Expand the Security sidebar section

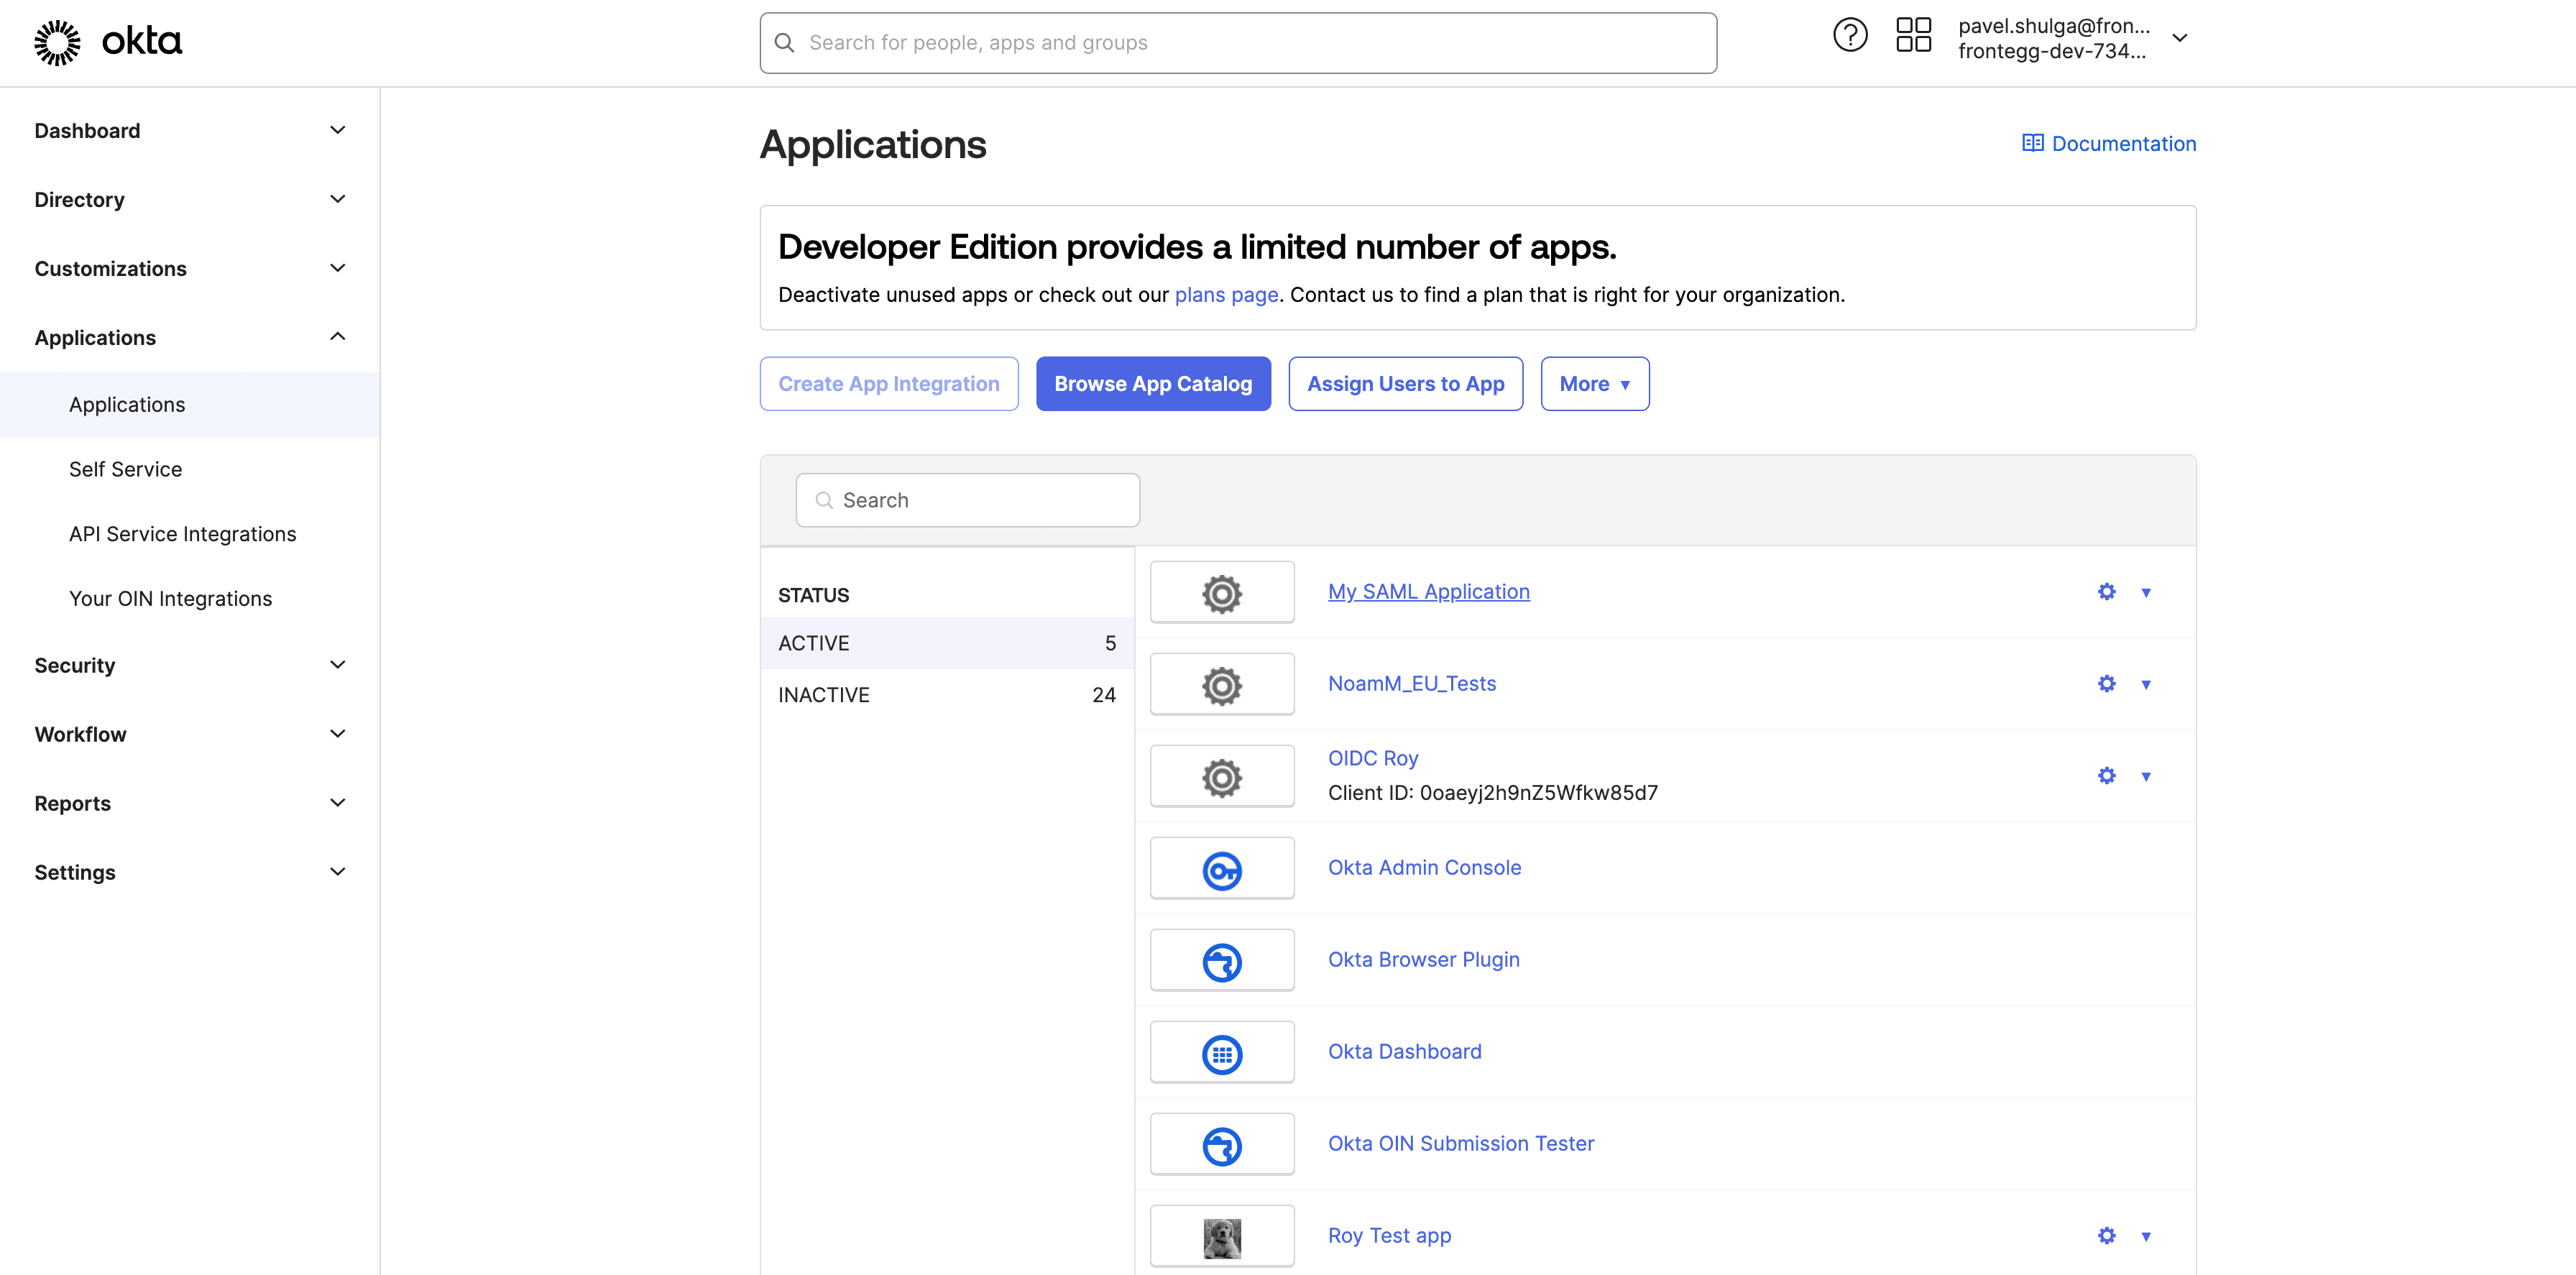(190, 666)
